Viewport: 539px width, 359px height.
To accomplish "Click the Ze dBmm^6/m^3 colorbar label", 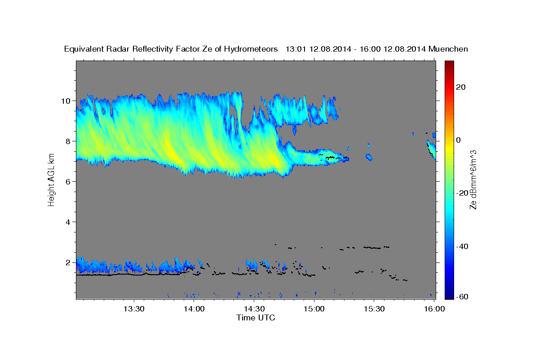I will point(473,179).
